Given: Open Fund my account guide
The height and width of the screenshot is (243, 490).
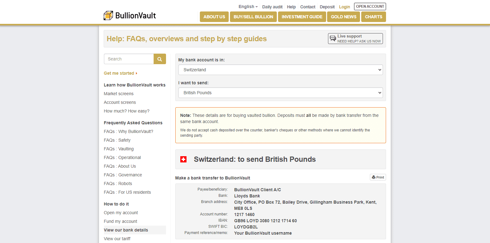Looking at the screenshot, I should point(120,221).
